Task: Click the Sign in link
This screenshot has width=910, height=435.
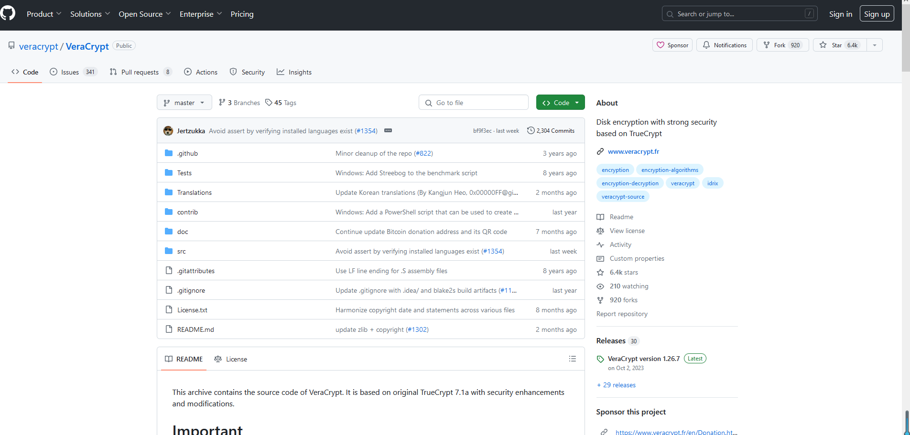Action: (840, 14)
